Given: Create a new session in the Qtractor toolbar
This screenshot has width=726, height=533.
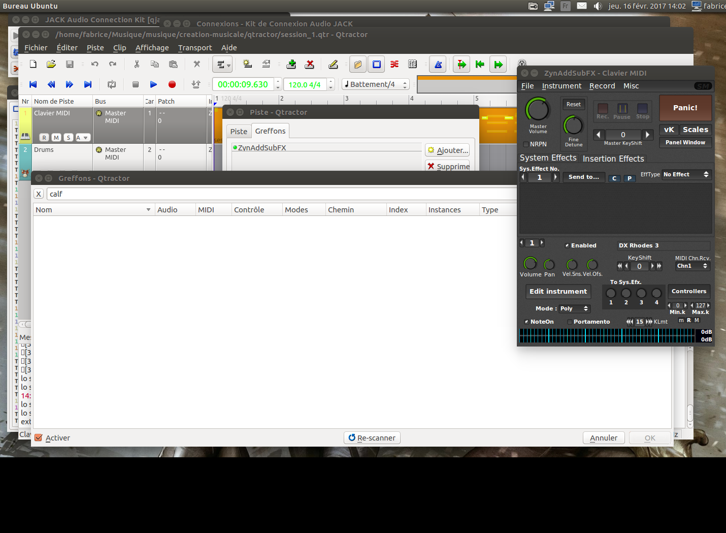Looking at the screenshot, I should click(x=33, y=64).
